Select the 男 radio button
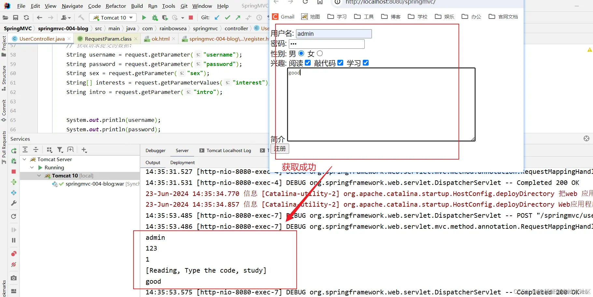The image size is (593, 297). point(301,53)
